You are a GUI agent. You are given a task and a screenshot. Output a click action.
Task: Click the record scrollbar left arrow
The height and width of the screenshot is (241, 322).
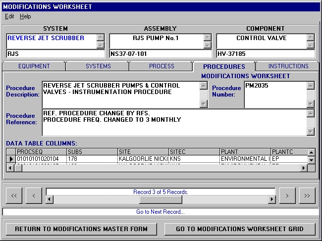(x=50, y=199)
